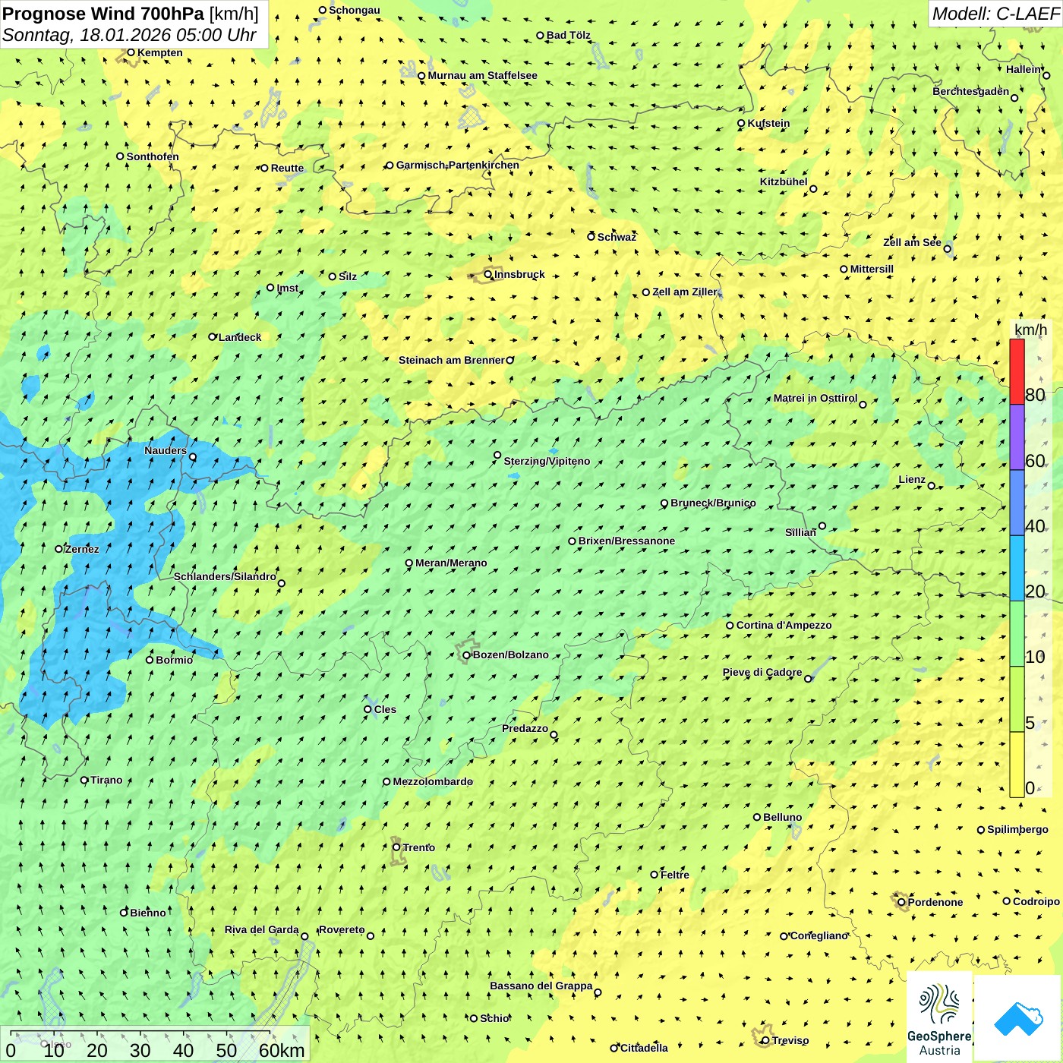Screen dimensions: 1063x1063
Task: Click the Garmisch-Partenkirchen marker
Action: coord(390,166)
